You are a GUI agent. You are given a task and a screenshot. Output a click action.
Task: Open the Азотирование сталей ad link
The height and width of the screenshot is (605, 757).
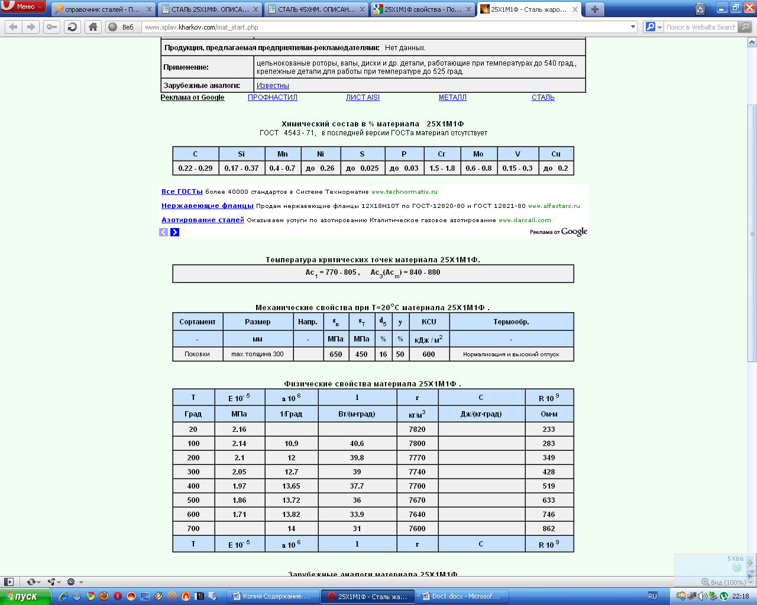point(203,220)
